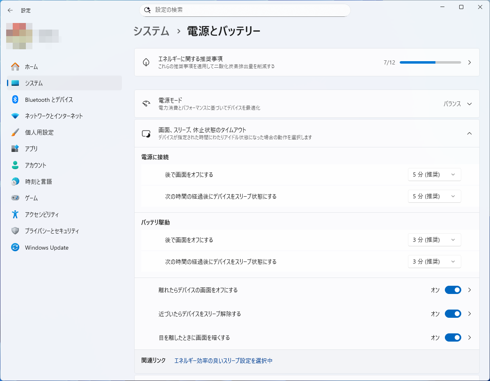Change 電源に接続 screen-off time from 5 分
Image resolution: width=490 pixels, height=381 pixels.
(434, 174)
